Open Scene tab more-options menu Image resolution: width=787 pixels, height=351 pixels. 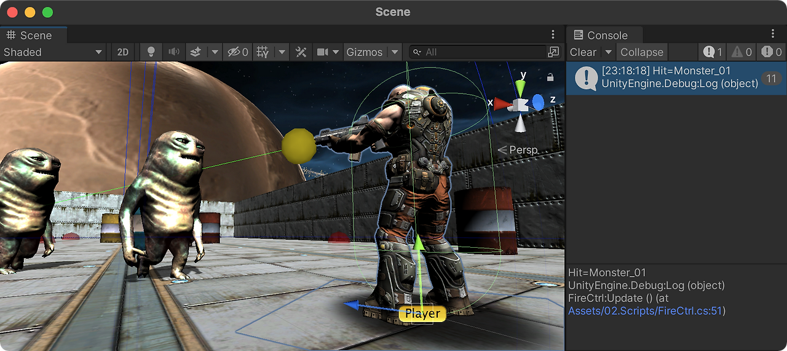(553, 34)
